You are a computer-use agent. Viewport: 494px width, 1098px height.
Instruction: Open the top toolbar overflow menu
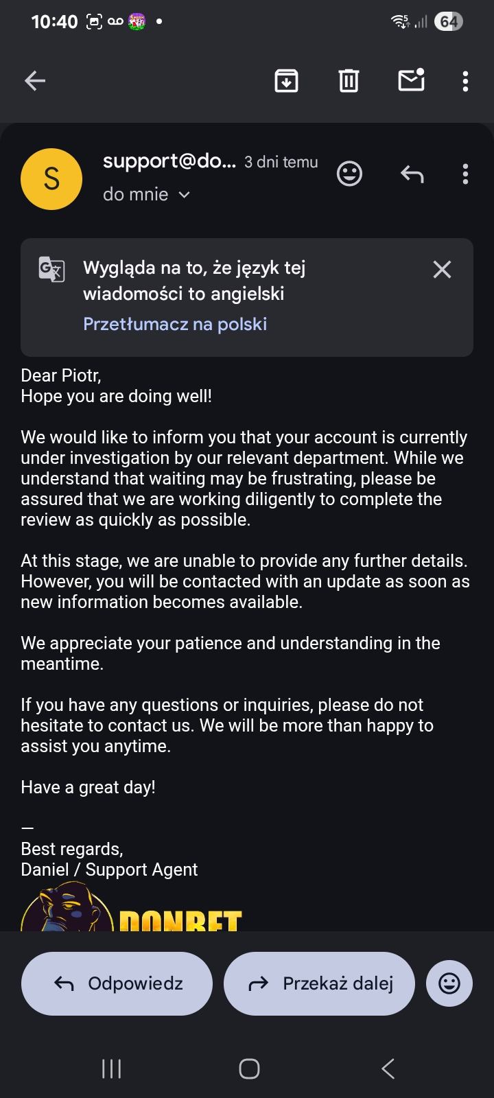465,81
